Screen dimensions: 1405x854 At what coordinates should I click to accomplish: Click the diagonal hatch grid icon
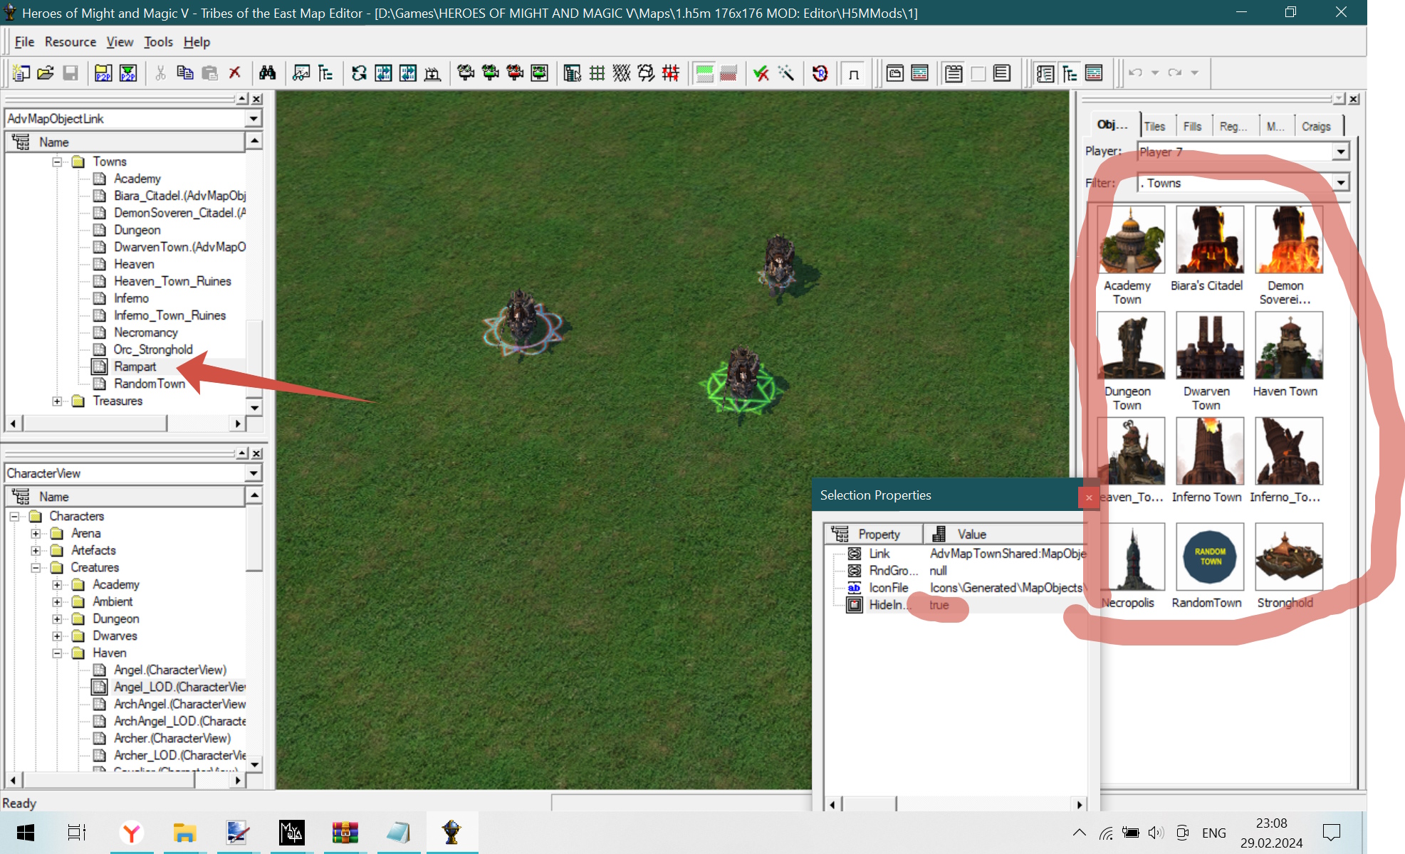[x=622, y=73]
